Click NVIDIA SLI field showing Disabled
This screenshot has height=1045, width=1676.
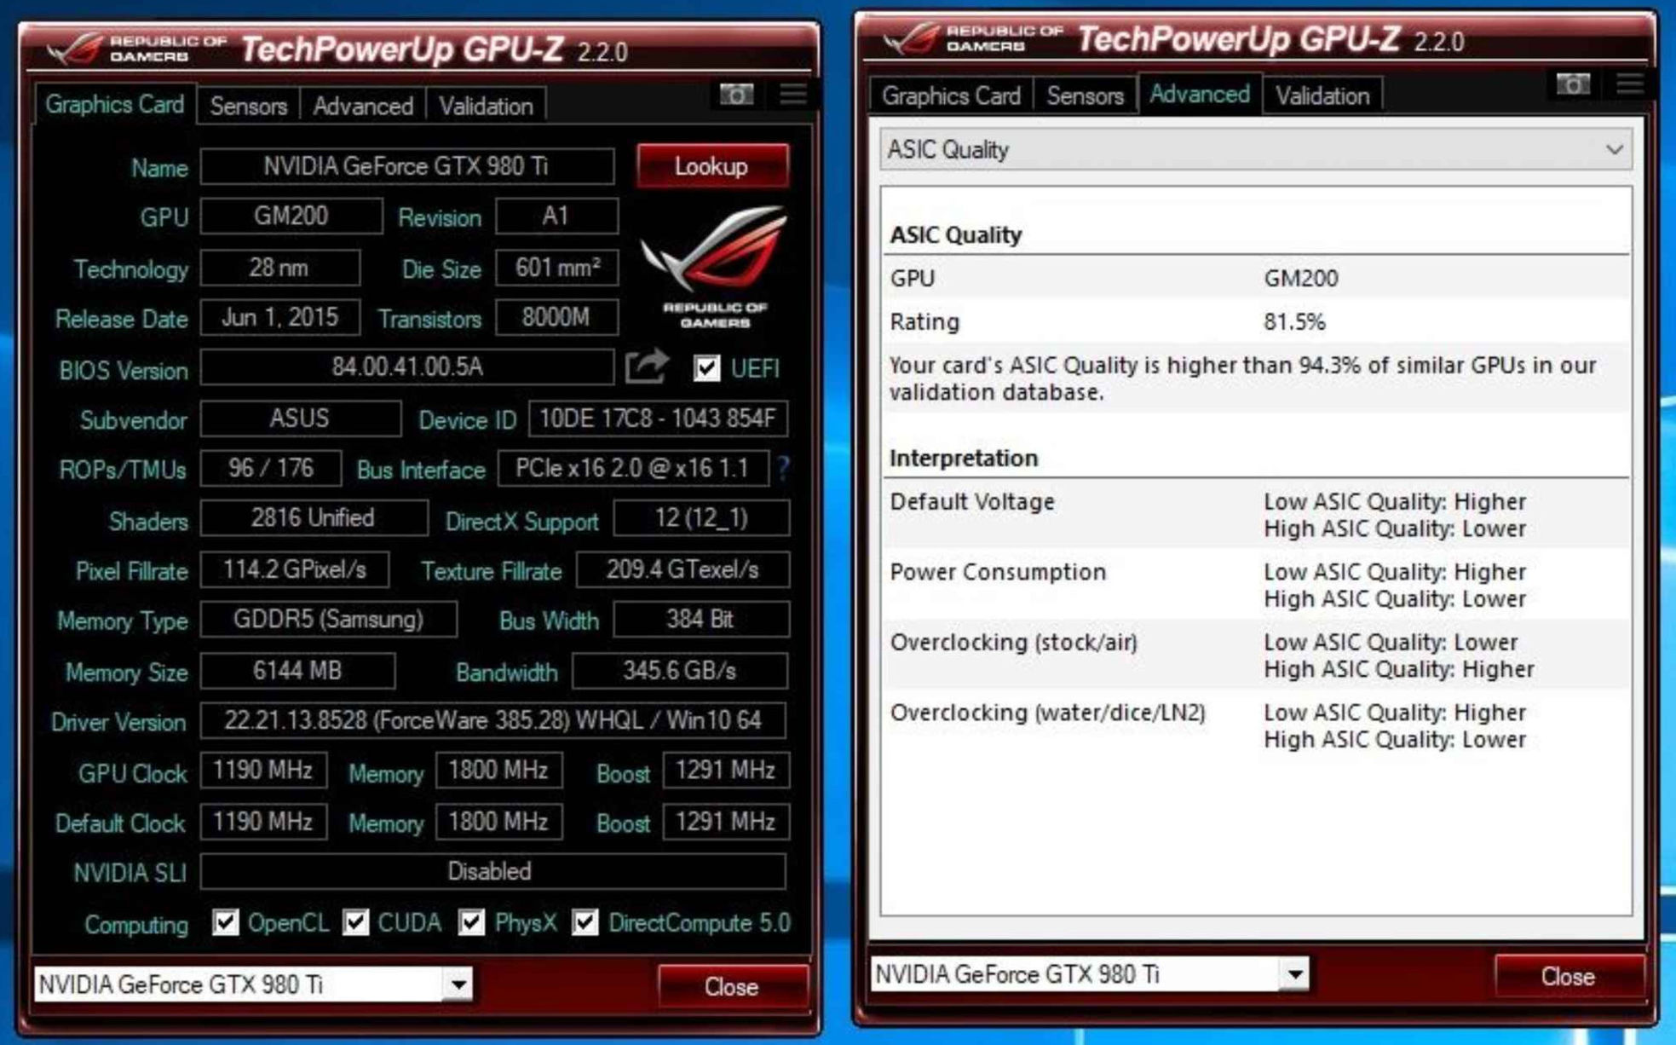(492, 871)
